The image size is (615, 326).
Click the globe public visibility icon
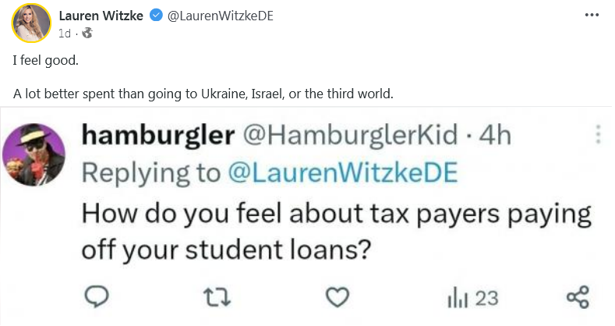coord(87,34)
